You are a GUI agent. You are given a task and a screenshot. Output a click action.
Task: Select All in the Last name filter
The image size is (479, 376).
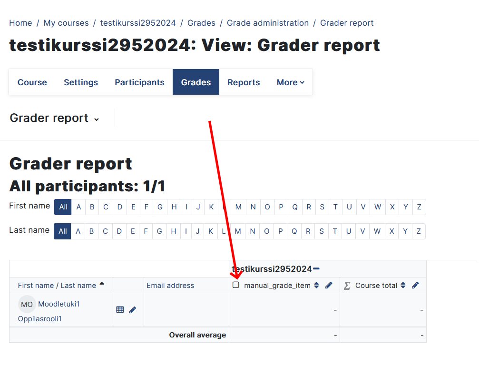pyautogui.click(x=62, y=231)
